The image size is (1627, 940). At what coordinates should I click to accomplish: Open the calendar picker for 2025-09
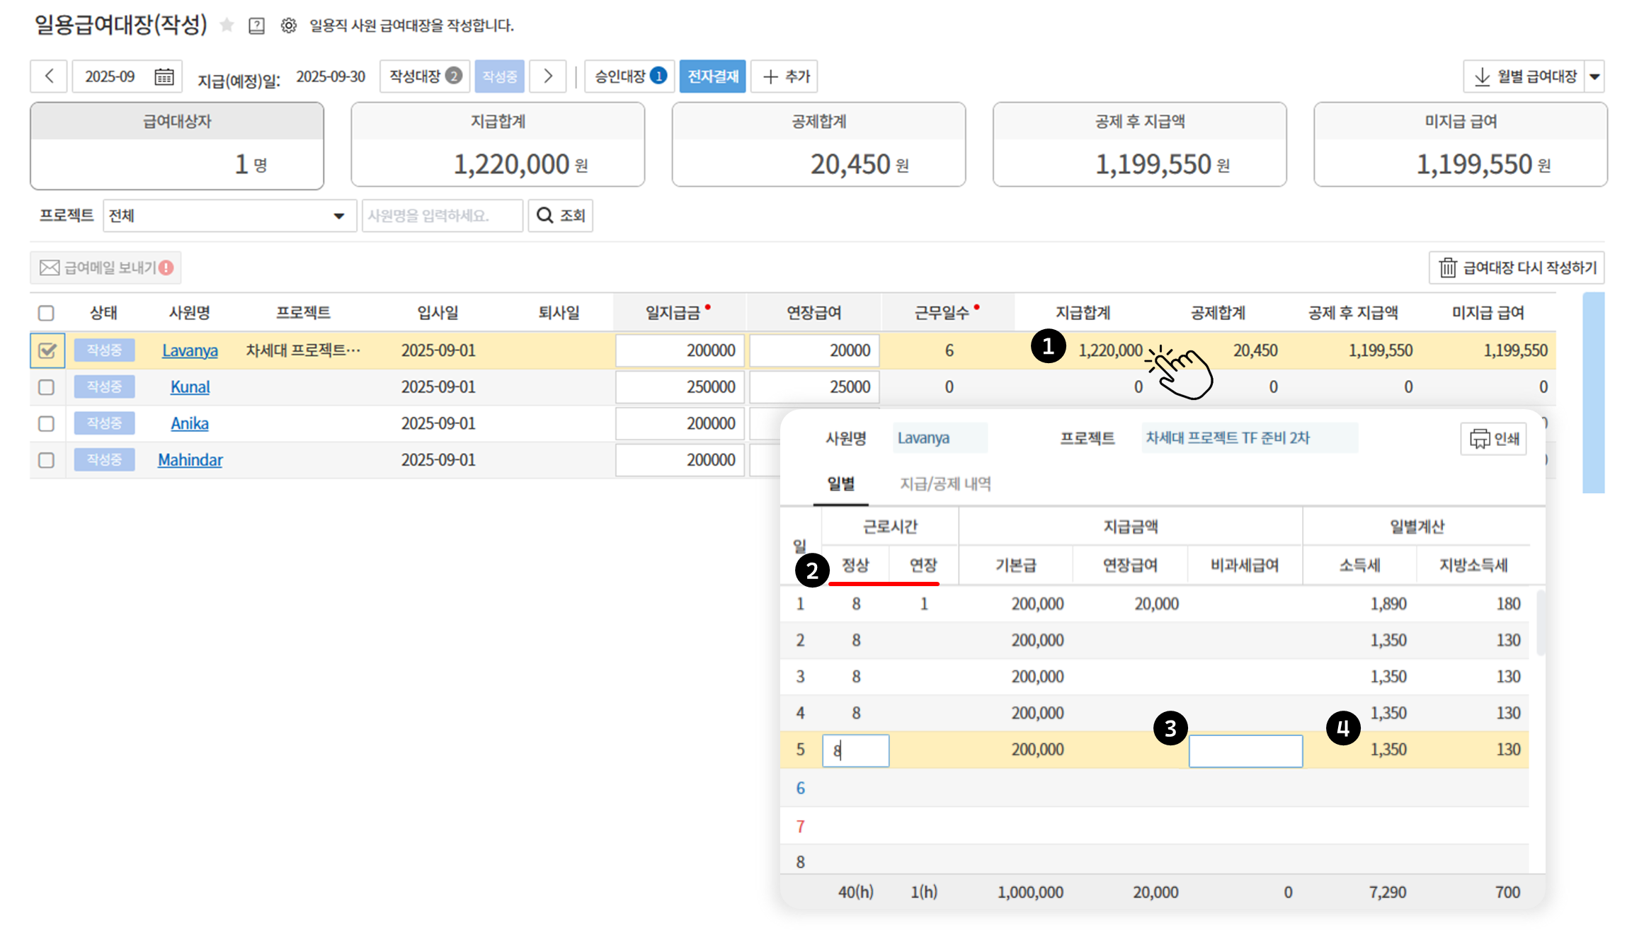click(164, 76)
